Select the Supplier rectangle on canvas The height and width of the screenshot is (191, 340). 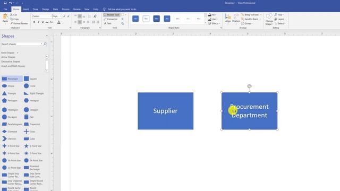(x=165, y=111)
